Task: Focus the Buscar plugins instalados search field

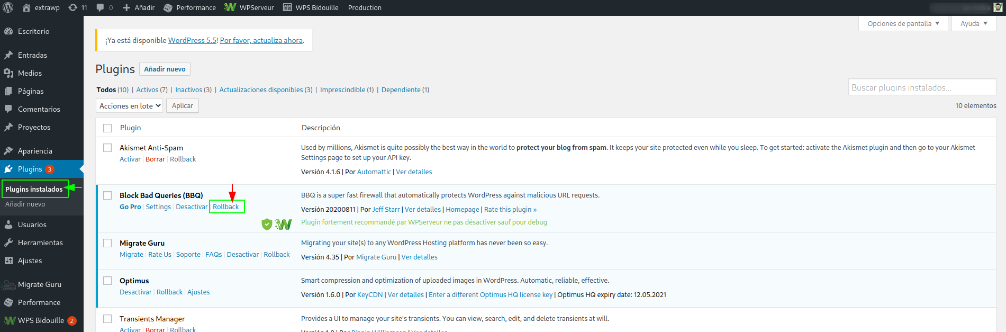Action: [x=922, y=87]
